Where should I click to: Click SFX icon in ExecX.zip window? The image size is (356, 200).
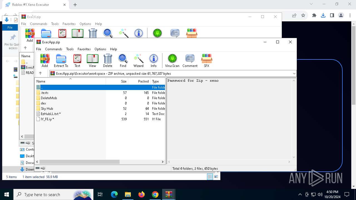[192, 33]
